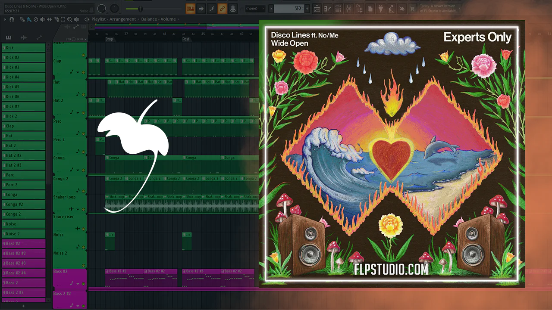This screenshot has height=310, width=552.
Task: Open the Channel rack from top toolbar
Action: tap(339, 8)
